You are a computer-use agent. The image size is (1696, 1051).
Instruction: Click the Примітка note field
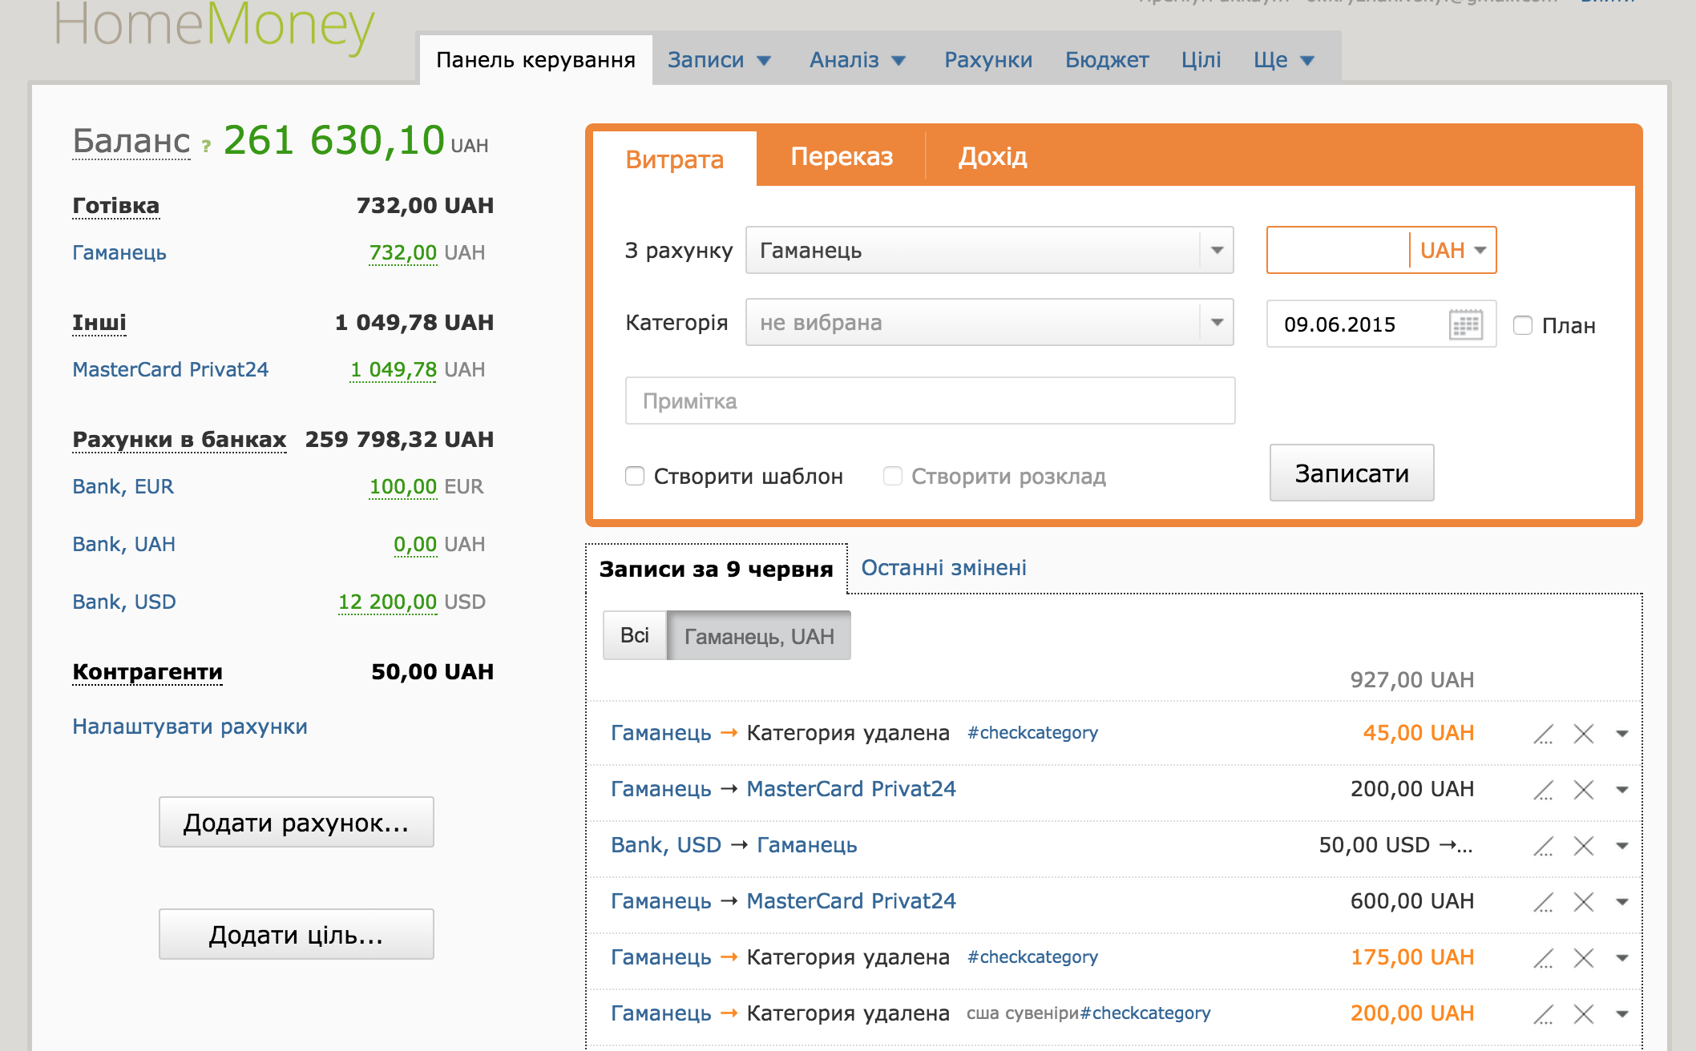click(x=930, y=401)
